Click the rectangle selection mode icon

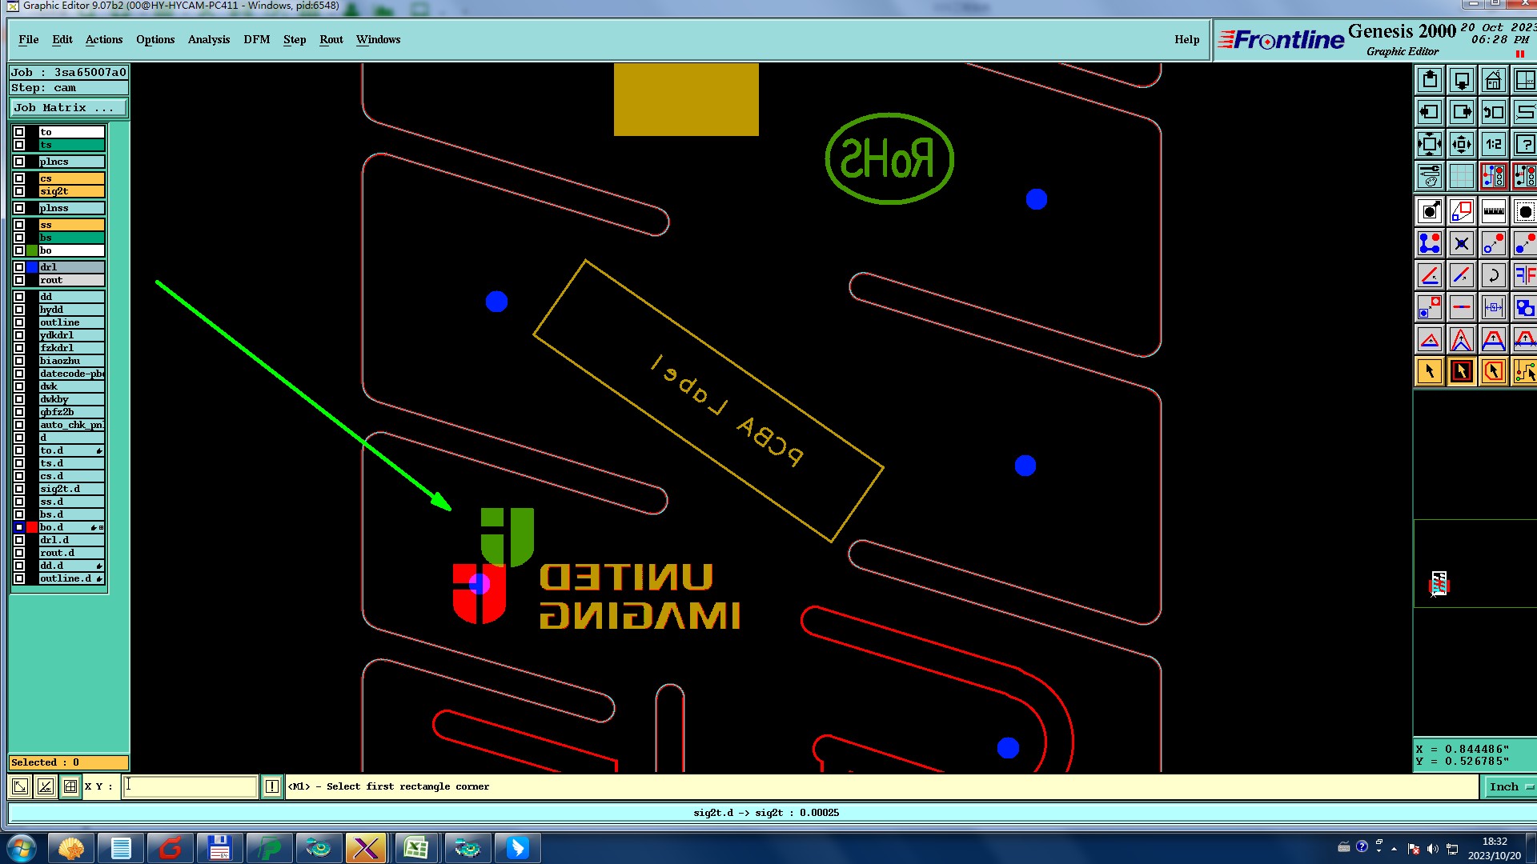click(1461, 372)
